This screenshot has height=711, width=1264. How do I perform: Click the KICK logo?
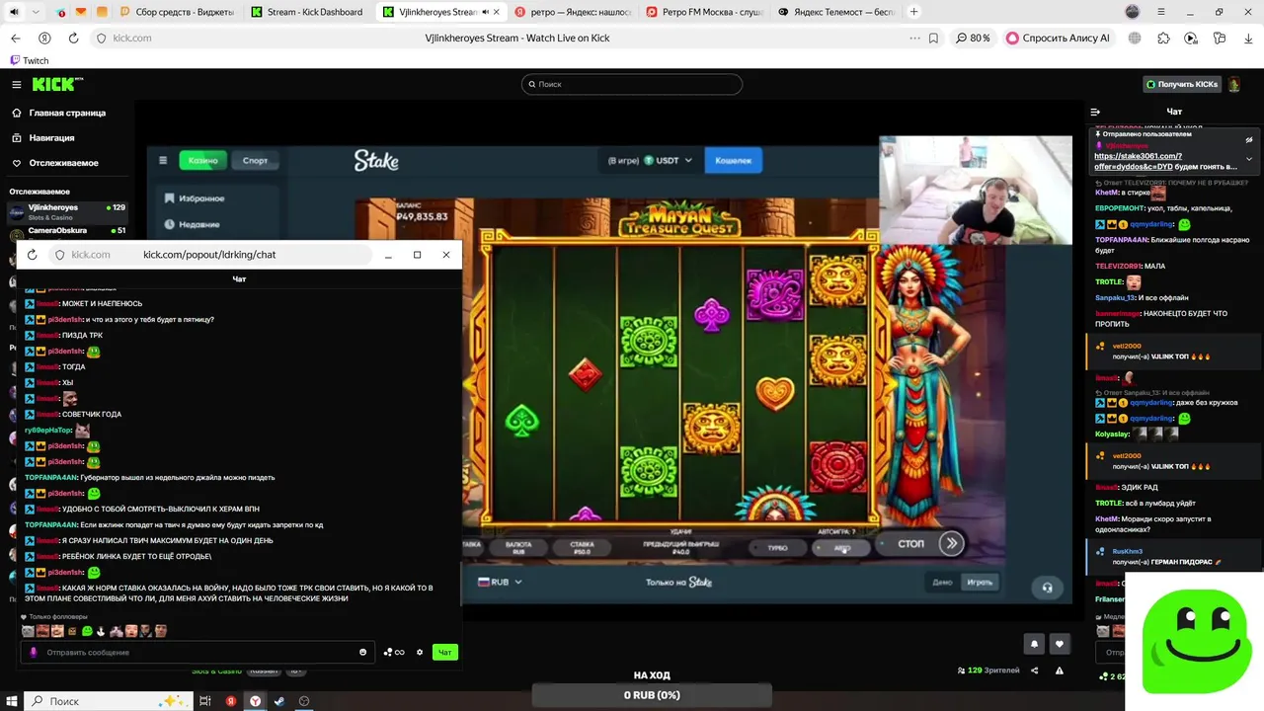point(55,84)
